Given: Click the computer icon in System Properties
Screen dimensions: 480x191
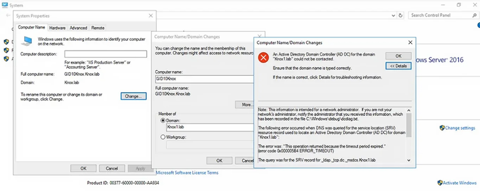Looking at the screenshot, I should coord(27,41).
